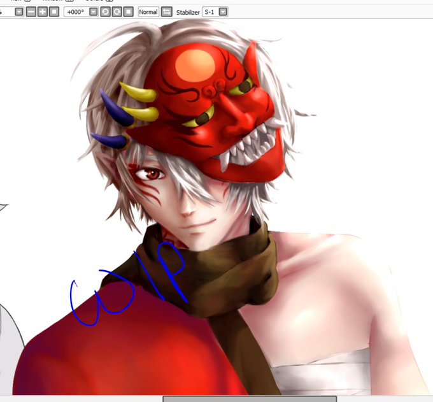Click the Normal view button

click(148, 12)
